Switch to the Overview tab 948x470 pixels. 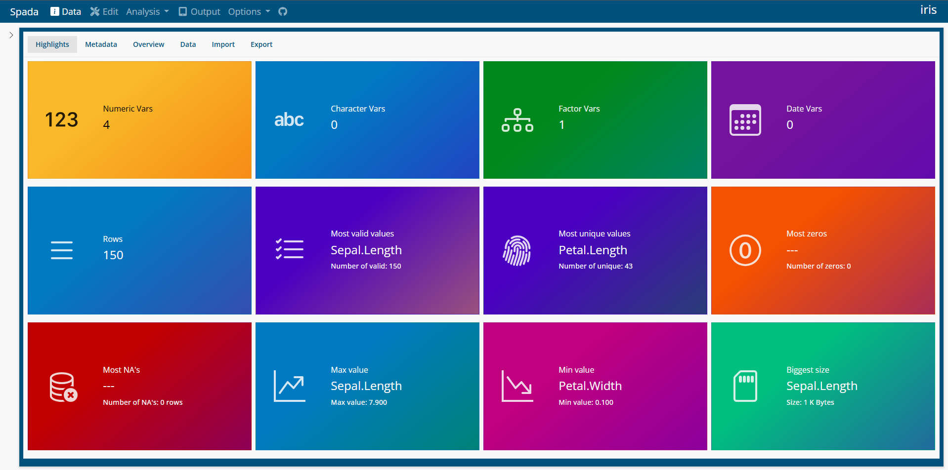click(148, 44)
